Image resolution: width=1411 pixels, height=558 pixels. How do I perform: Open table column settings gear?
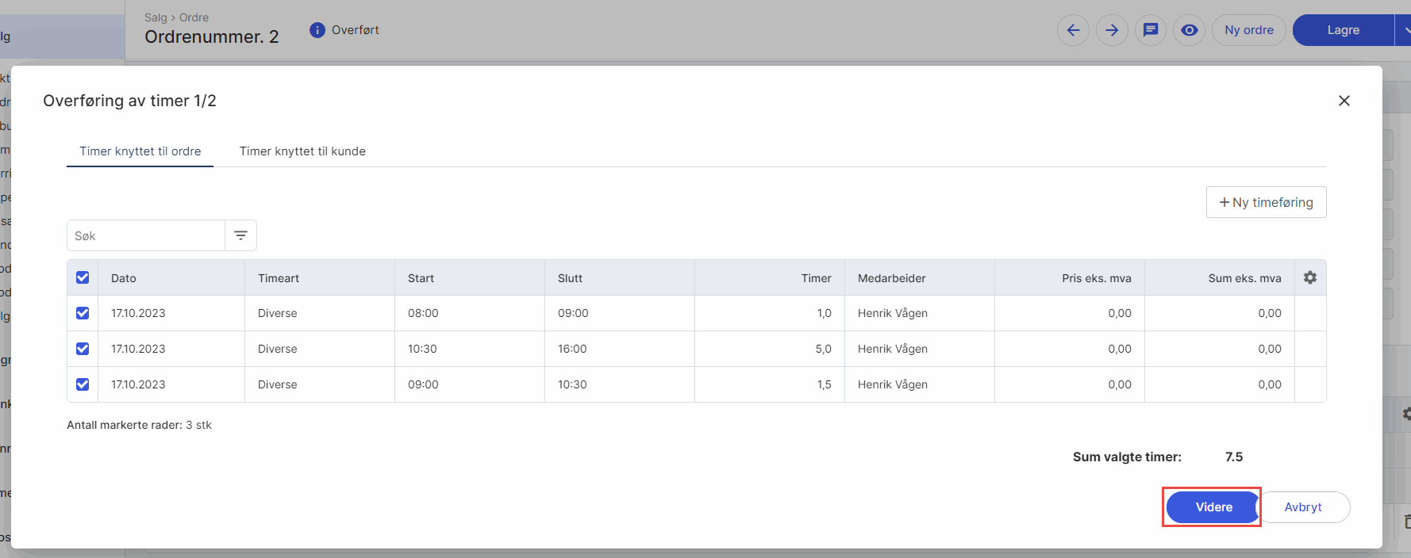pyautogui.click(x=1310, y=277)
